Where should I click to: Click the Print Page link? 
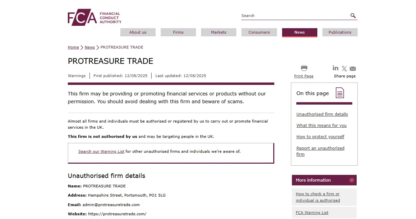(x=304, y=76)
